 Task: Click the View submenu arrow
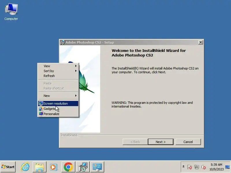[76, 66]
